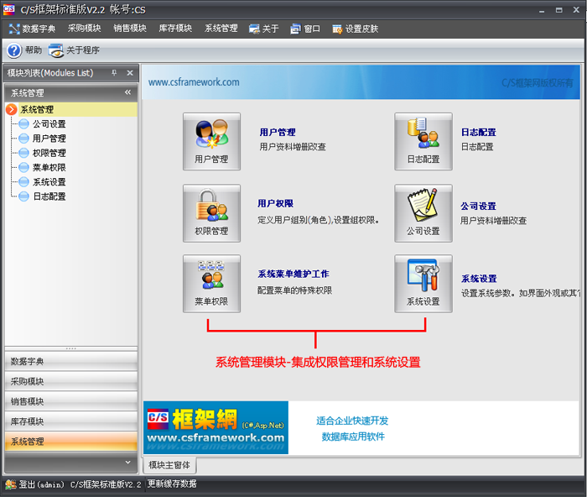This screenshot has height=497, width=587.
Task: Select the 数据字典 navigation group button
Action: [70, 362]
